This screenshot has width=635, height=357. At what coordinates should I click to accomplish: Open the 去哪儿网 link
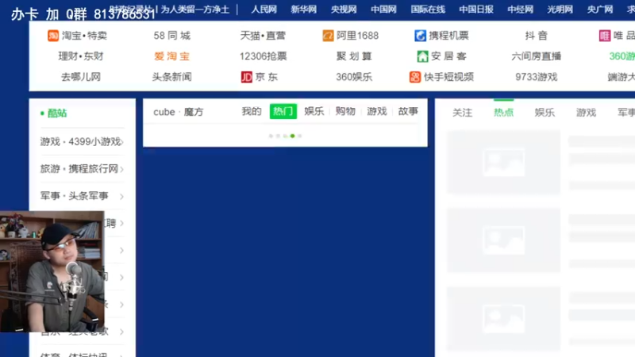pos(81,77)
